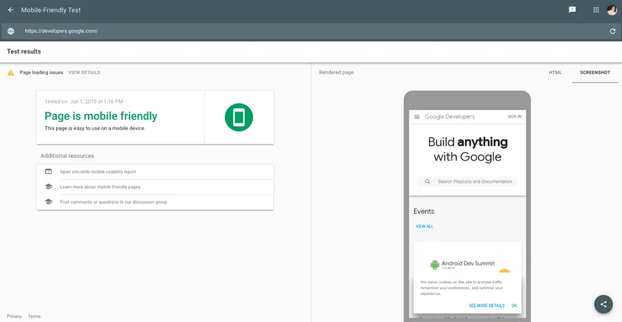Viewport: 622px width, 322px height.
Task: Click graduation cap icon beside Post comments
Action: click(49, 202)
